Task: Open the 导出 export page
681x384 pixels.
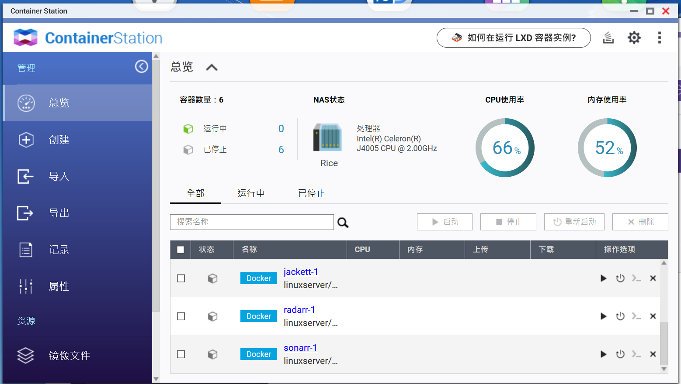Action: click(77, 213)
